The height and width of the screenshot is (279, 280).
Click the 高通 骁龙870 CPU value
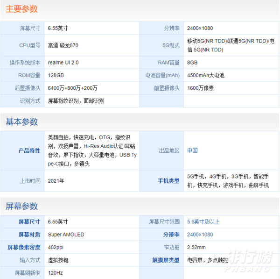pyautogui.click(x=63, y=45)
